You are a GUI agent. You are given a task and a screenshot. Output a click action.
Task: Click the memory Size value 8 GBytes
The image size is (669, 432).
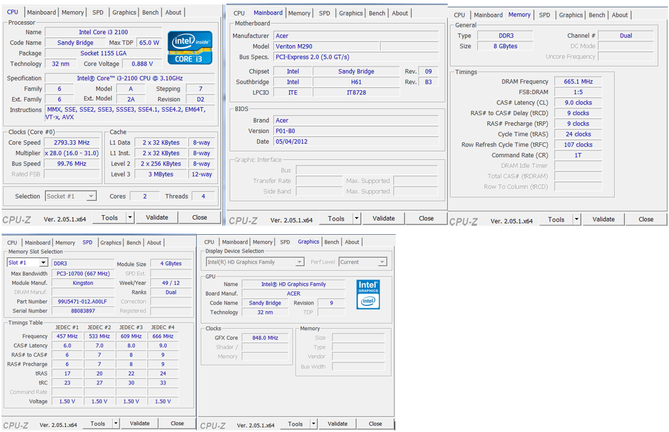pyautogui.click(x=506, y=46)
